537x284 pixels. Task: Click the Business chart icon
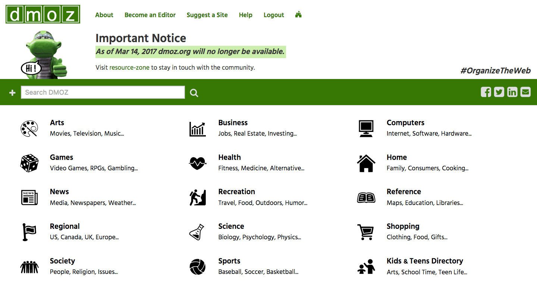click(x=197, y=129)
